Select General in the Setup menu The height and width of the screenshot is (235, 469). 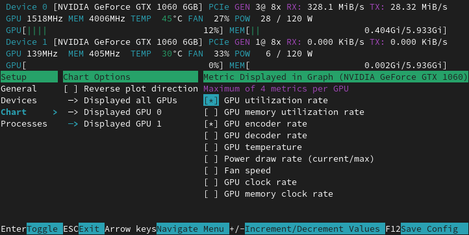[19, 89]
